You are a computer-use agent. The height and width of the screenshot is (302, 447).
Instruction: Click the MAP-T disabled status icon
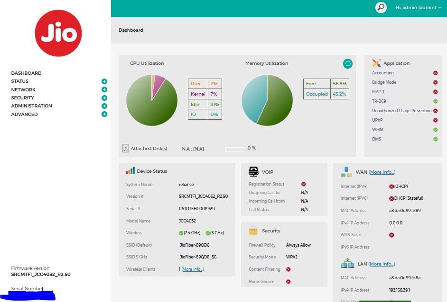click(435, 92)
